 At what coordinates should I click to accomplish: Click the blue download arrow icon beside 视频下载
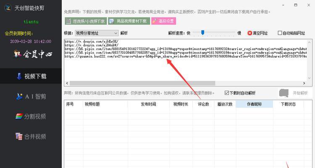click(x=19, y=76)
